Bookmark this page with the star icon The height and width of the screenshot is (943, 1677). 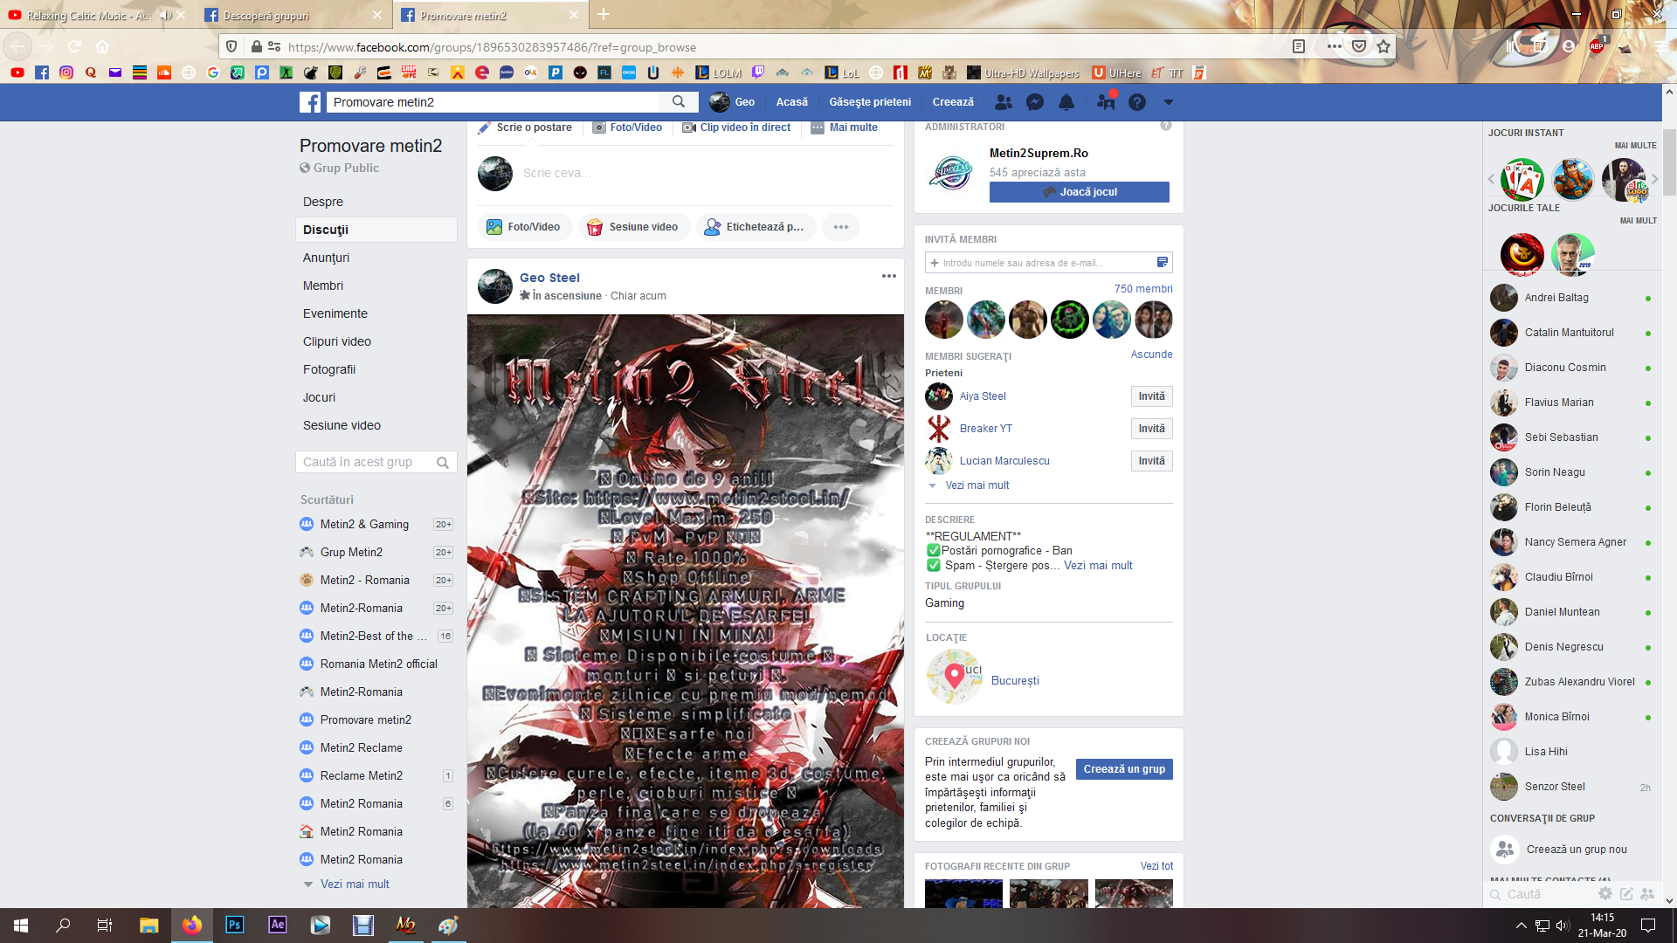point(1384,46)
